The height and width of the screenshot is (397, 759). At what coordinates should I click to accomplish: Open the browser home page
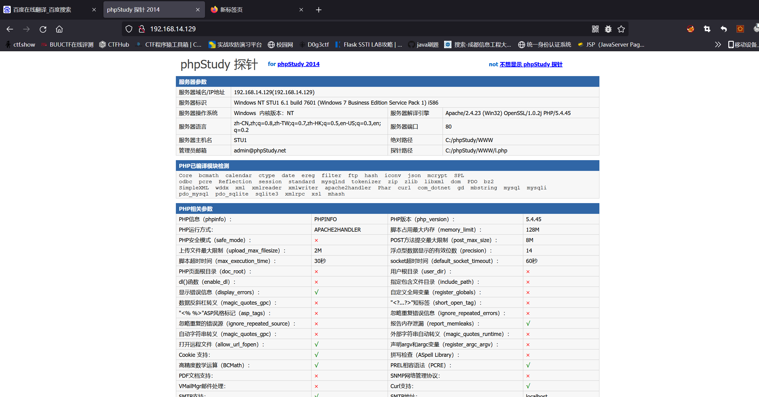(x=59, y=29)
